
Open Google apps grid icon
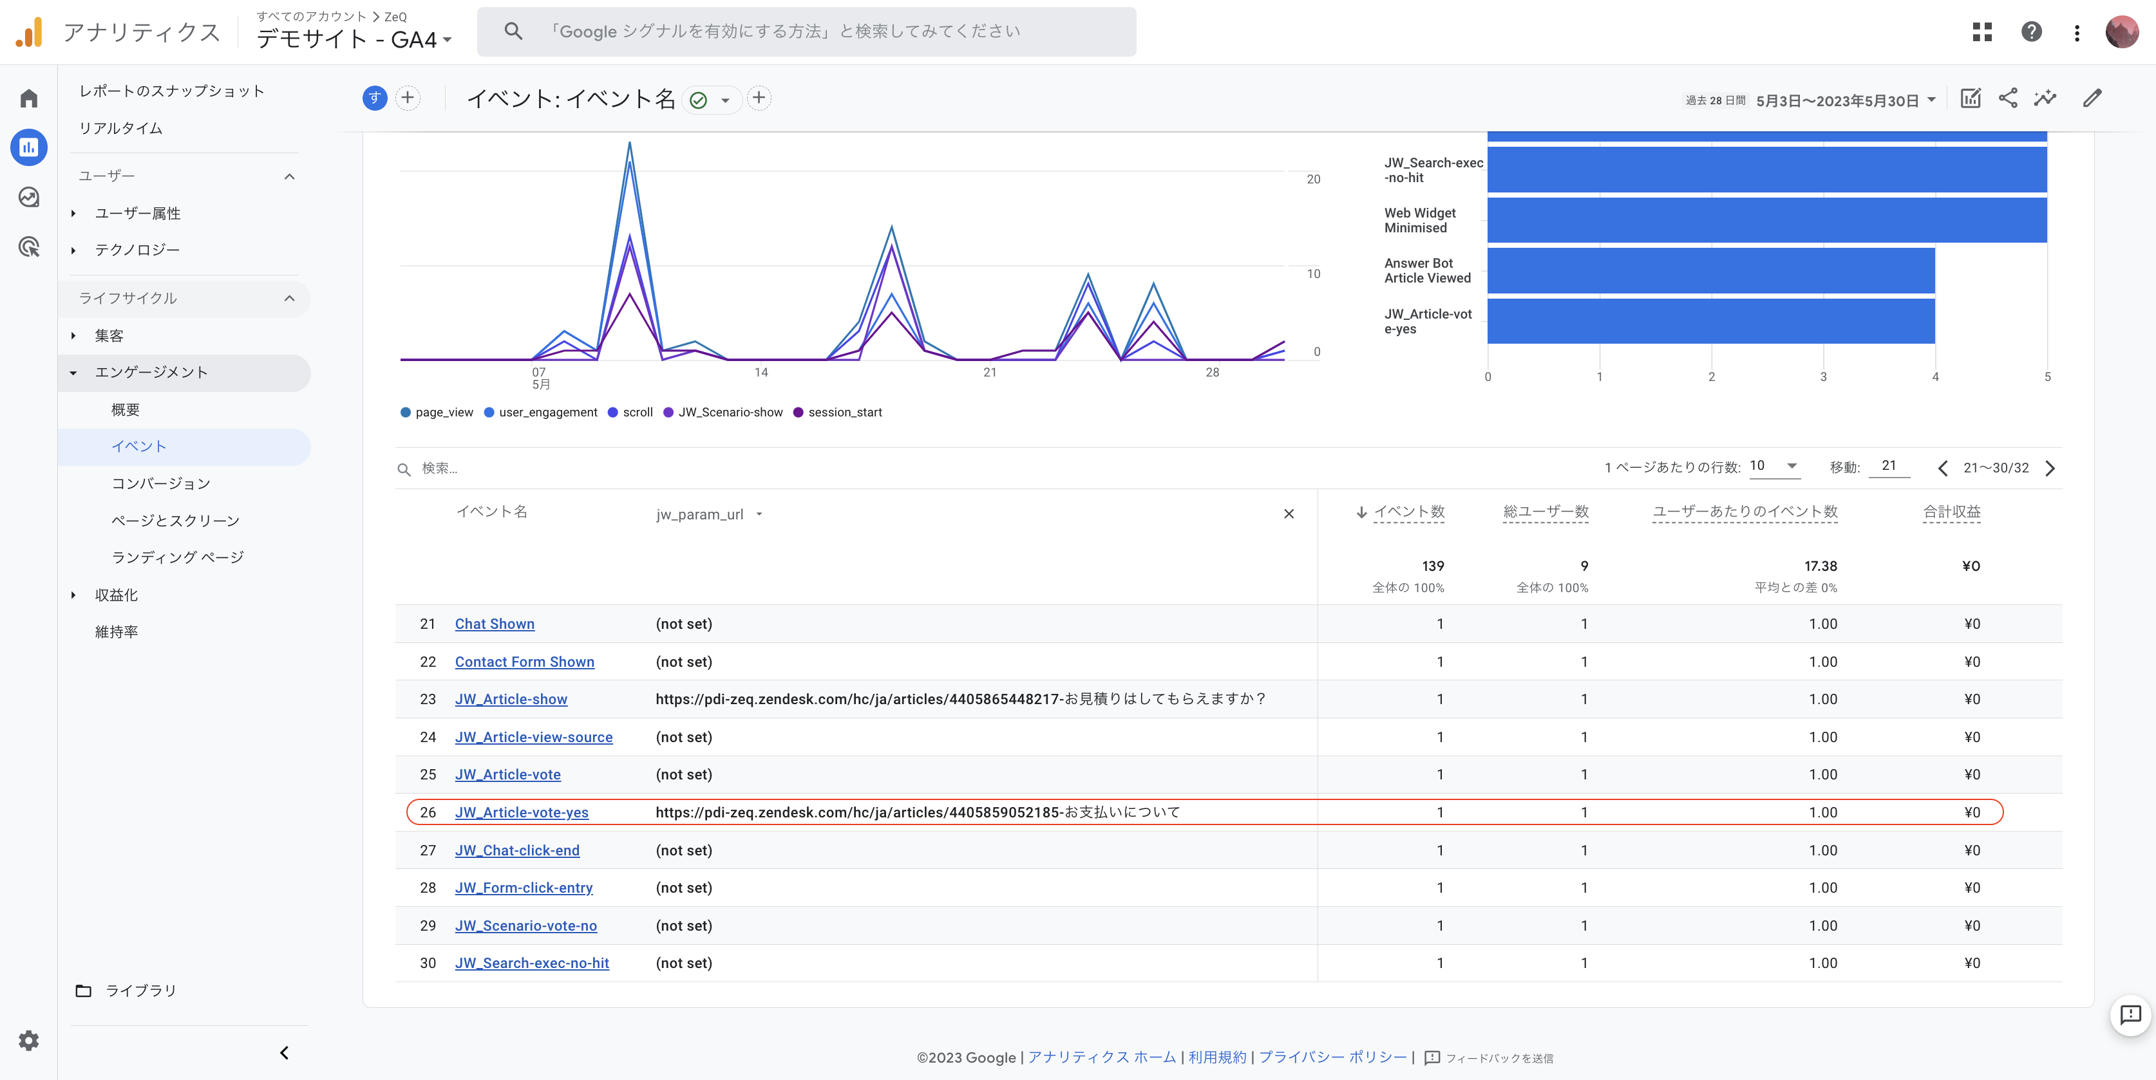[1982, 32]
